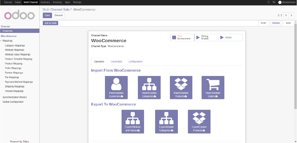Click the Odoo logo
The height and width of the screenshot is (143, 297).
click(19, 15)
